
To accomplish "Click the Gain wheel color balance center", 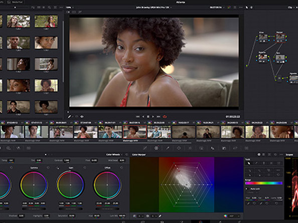I will [71, 185].
